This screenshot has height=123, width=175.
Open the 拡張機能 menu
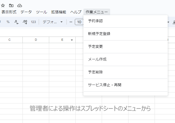59,12
